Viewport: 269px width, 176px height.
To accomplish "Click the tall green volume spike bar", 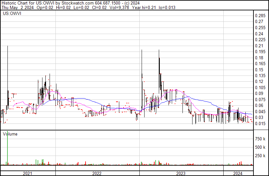I will click(7, 147).
